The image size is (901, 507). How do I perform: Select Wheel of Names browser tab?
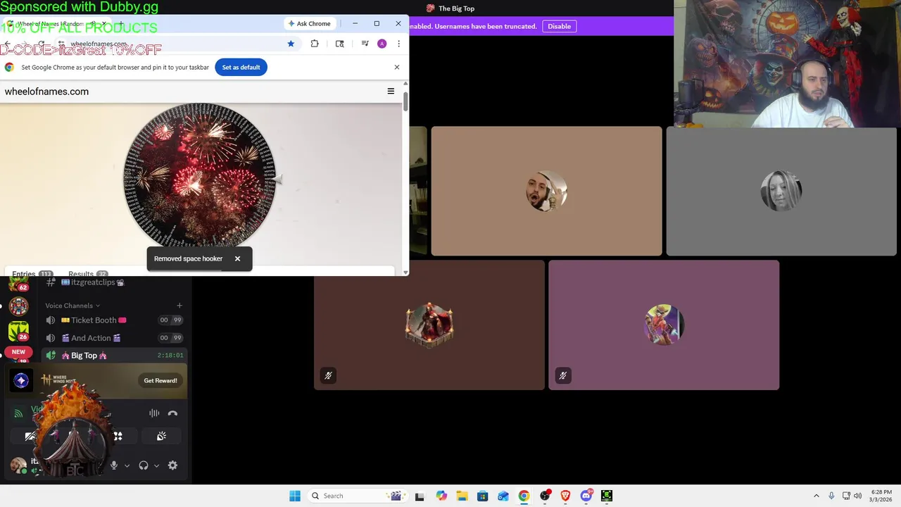tap(56, 24)
